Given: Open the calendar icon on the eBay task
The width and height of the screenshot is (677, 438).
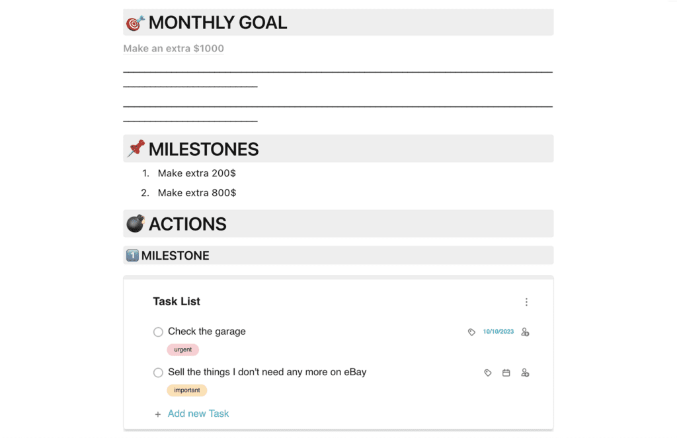Looking at the screenshot, I should coord(506,373).
